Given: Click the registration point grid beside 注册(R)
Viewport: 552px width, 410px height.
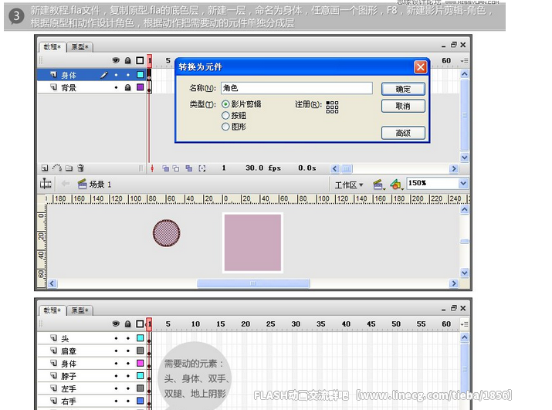Looking at the screenshot, I should [x=332, y=107].
